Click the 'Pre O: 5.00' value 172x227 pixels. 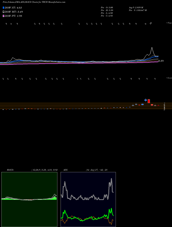coord(107,7)
